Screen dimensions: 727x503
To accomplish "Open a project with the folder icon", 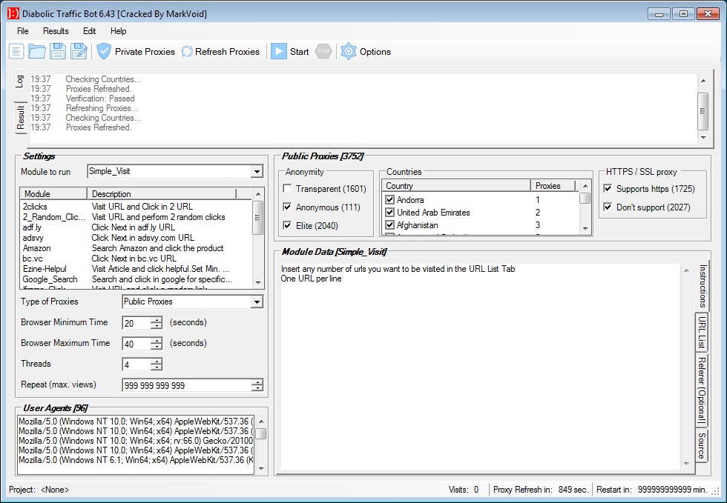I will [x=37, y=51].
